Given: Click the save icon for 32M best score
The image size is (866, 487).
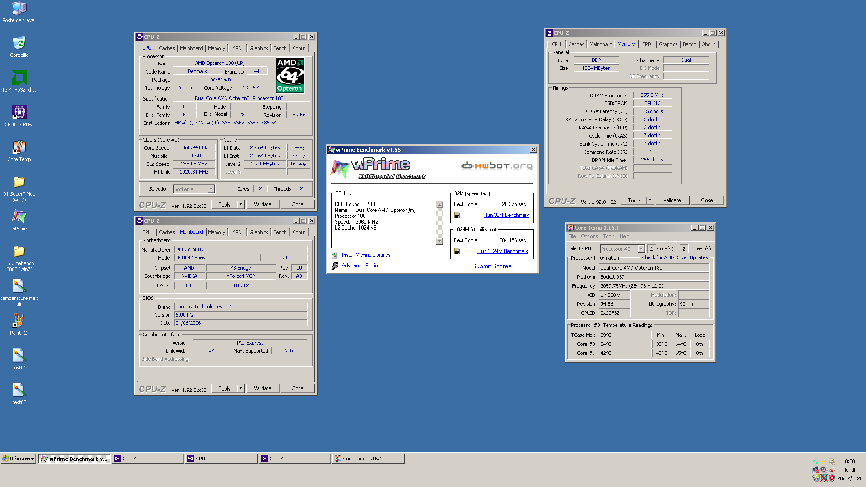Looking at the screenshot, I should [x=457, y=216].
